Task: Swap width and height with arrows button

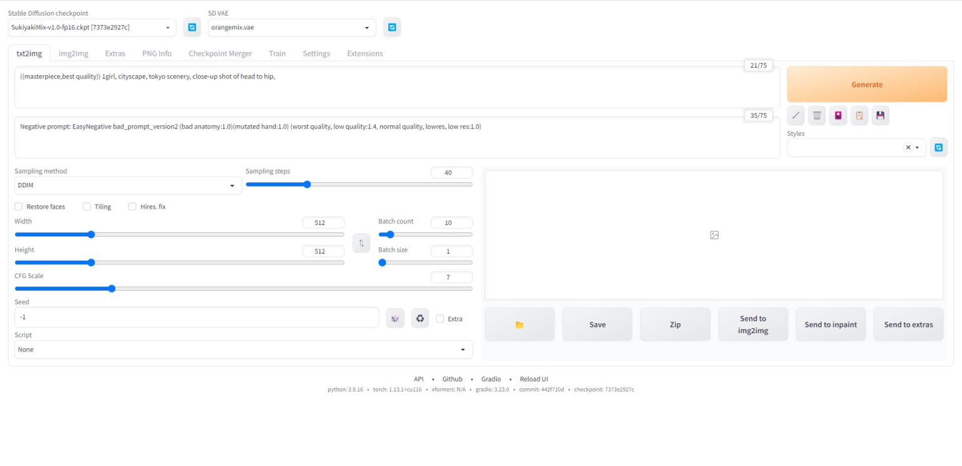Action: 361,243
